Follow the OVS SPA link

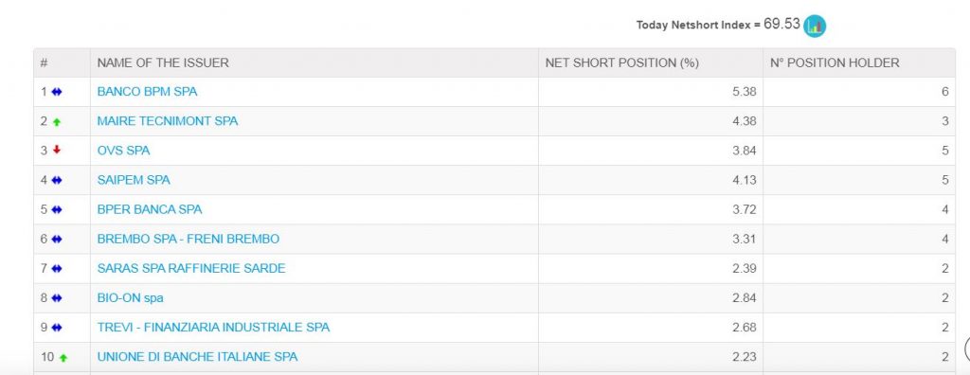tap(123, 151)
